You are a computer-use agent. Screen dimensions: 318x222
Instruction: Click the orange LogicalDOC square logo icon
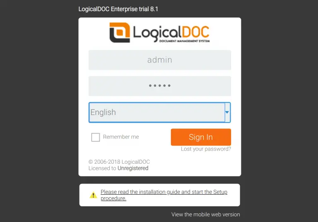coord(120,32)
